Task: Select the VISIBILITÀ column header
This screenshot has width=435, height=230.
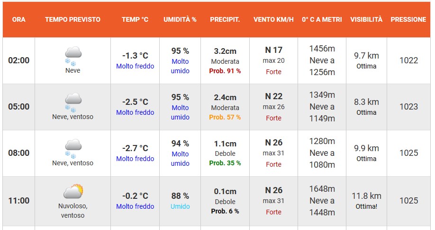Action: tap(366, 19)
